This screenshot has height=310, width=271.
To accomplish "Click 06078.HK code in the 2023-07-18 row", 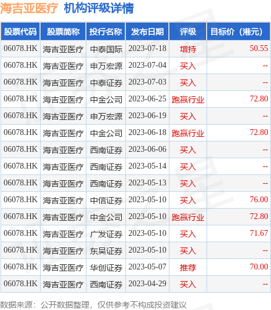I will [20, 49].
